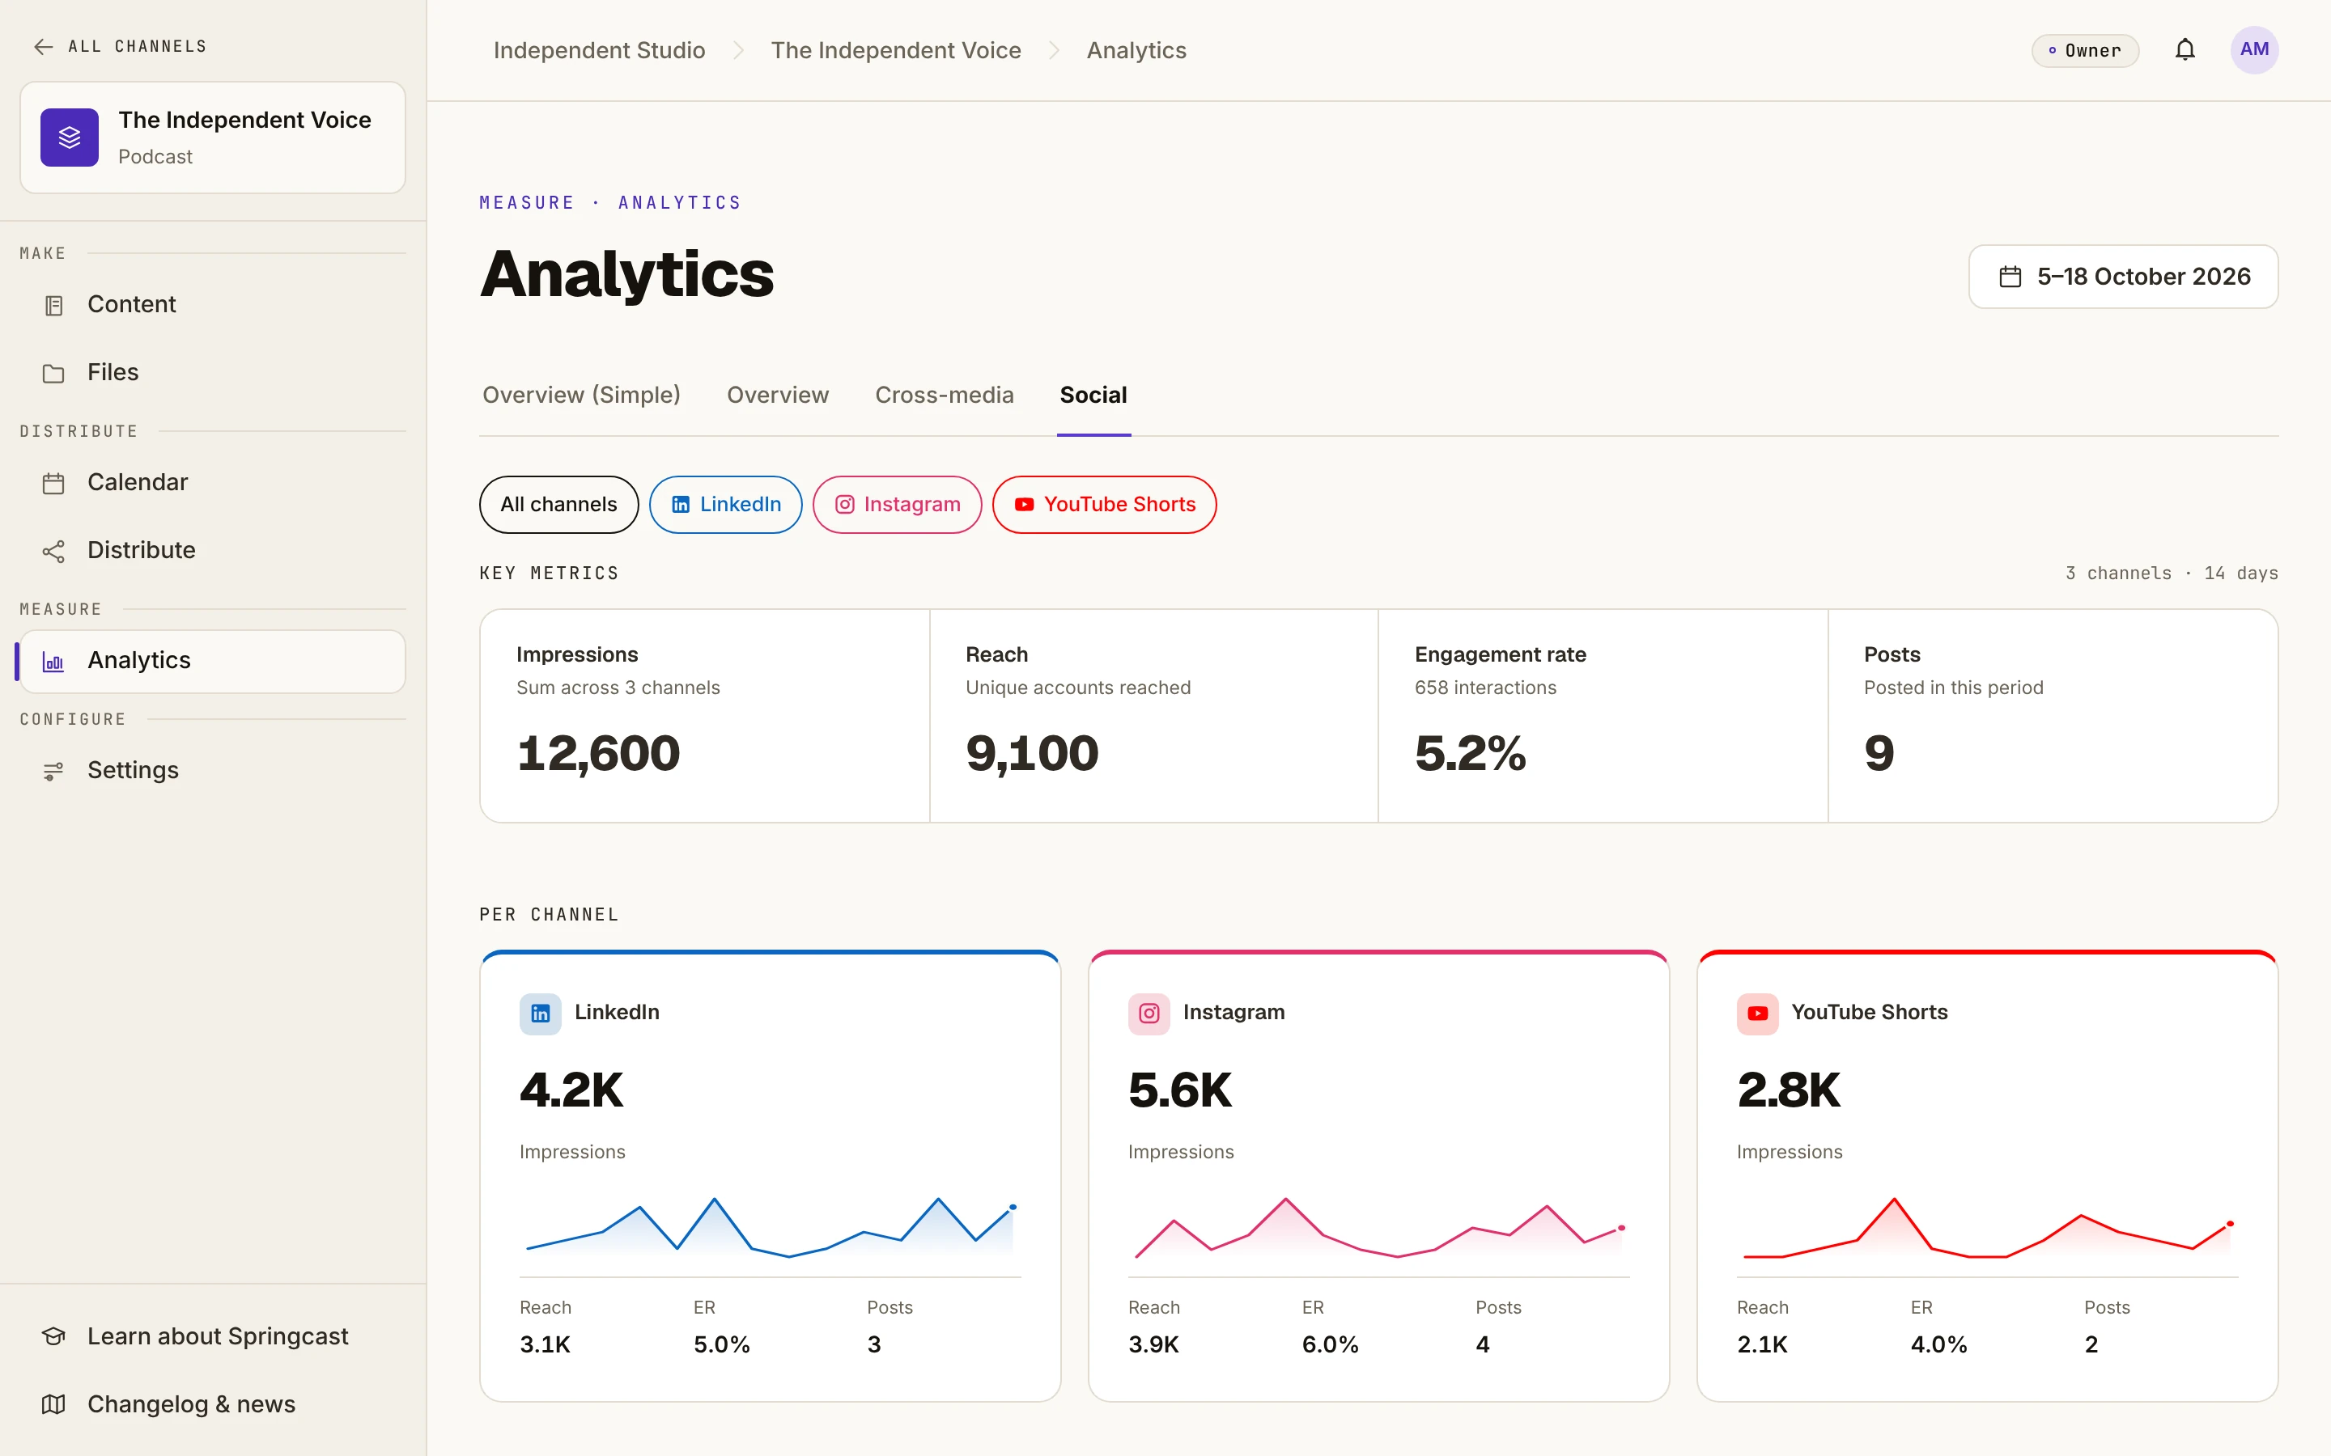The height and width of the screenshot is (1456, 2331).
Task: Click the Content page icon in sidebar
Action: point(54,305)
